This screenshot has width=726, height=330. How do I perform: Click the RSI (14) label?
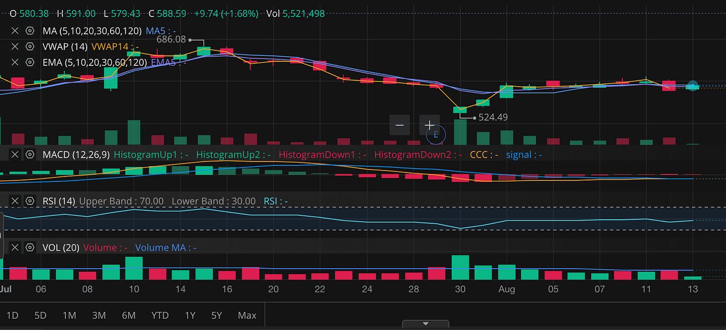[x=59, y=201]
